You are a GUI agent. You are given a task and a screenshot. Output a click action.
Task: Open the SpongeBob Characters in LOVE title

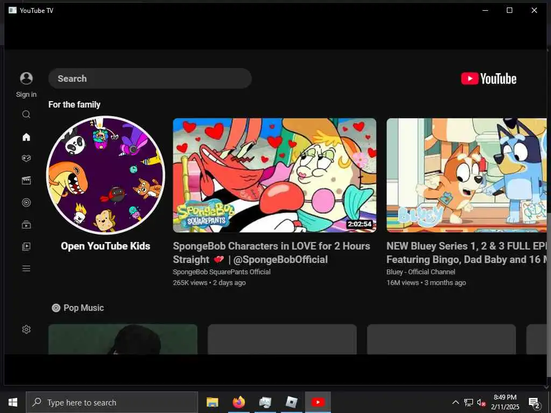(x=271, y=253)
